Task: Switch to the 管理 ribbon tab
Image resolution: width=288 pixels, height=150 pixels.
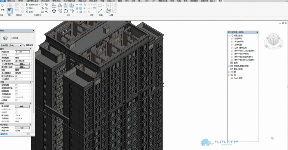Action: [186, 1]
